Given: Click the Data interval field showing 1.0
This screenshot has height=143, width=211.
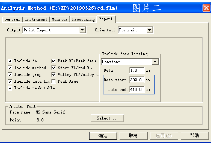Looking at the screenshot, I should click(137, 70).
